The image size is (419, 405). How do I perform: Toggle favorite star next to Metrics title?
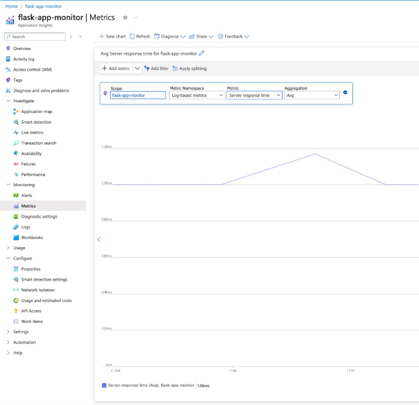125,18
